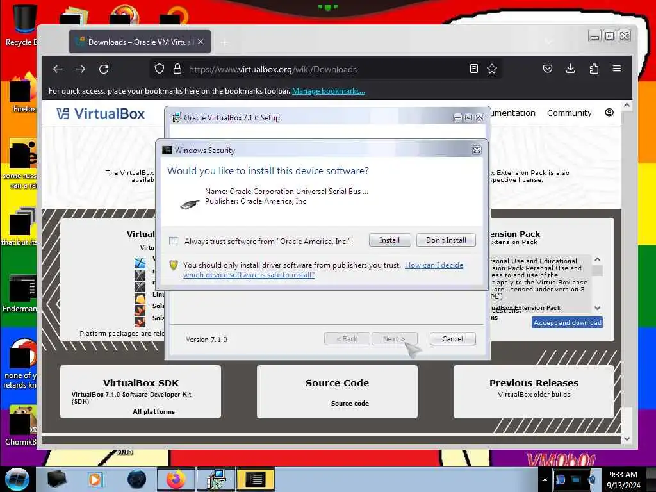
Task: Open the Pocket save icon
Action: click(548, 69)
